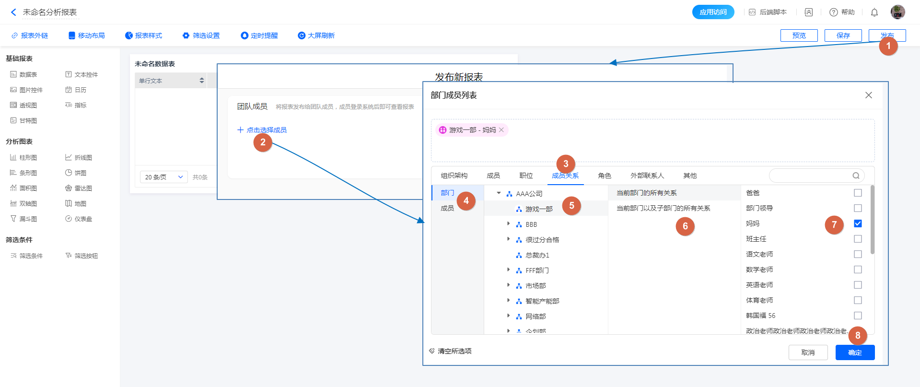
Task: Click the member search input field
Action: (x=810, y=176)
